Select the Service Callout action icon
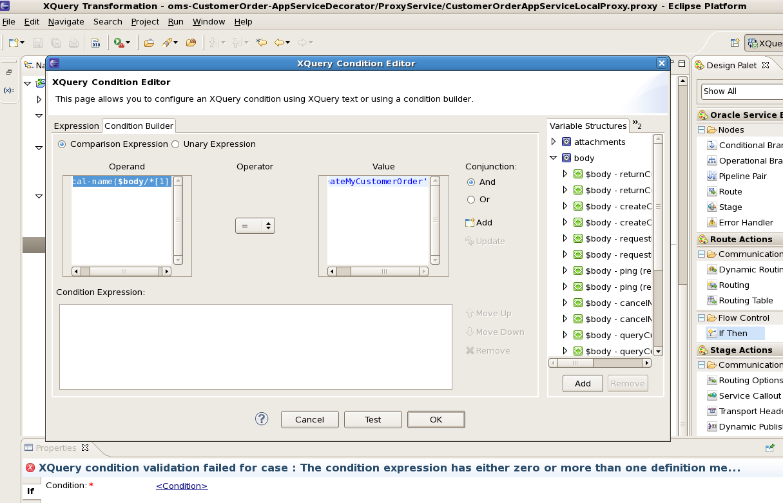The image size is (783, 503). point(712,395)
